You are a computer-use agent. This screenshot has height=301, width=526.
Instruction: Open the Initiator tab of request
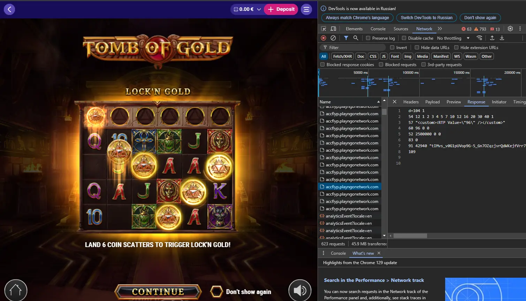pos(499,102)
